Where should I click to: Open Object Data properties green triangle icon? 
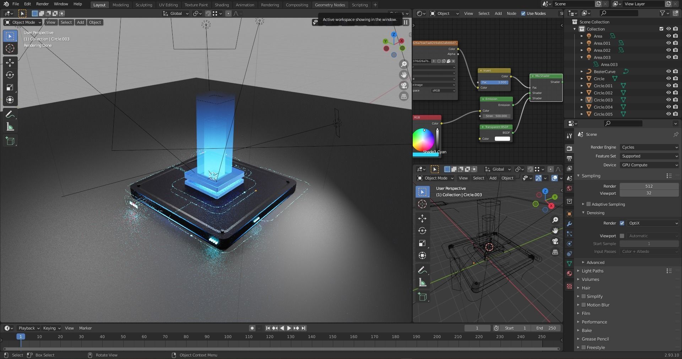tap(569, 264)
